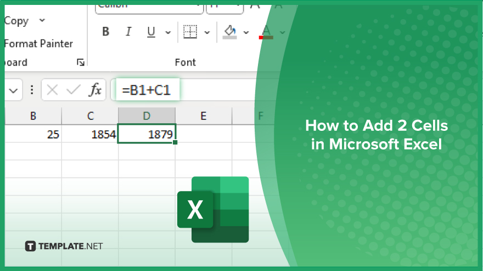Image resolution: width=483 pixels, height=271 pixels.
Task: Select cell containing 25
Action: point(33,134)
